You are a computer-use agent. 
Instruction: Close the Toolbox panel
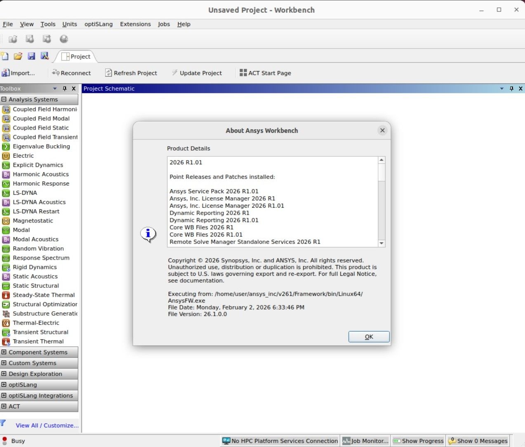tap(74, 89)
